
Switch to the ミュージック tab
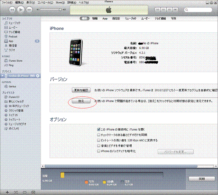130,19
